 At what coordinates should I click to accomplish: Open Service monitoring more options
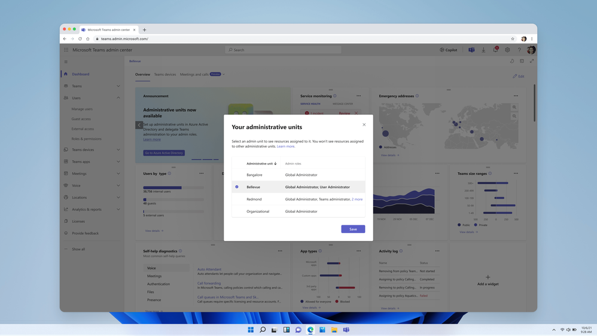359,96
